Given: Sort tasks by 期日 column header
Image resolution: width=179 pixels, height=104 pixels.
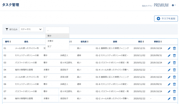Looking at the screenshot, I should coord(141,42).
